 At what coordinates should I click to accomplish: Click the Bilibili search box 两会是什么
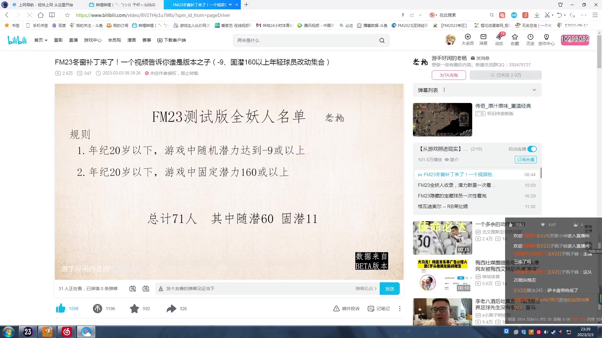306,40
